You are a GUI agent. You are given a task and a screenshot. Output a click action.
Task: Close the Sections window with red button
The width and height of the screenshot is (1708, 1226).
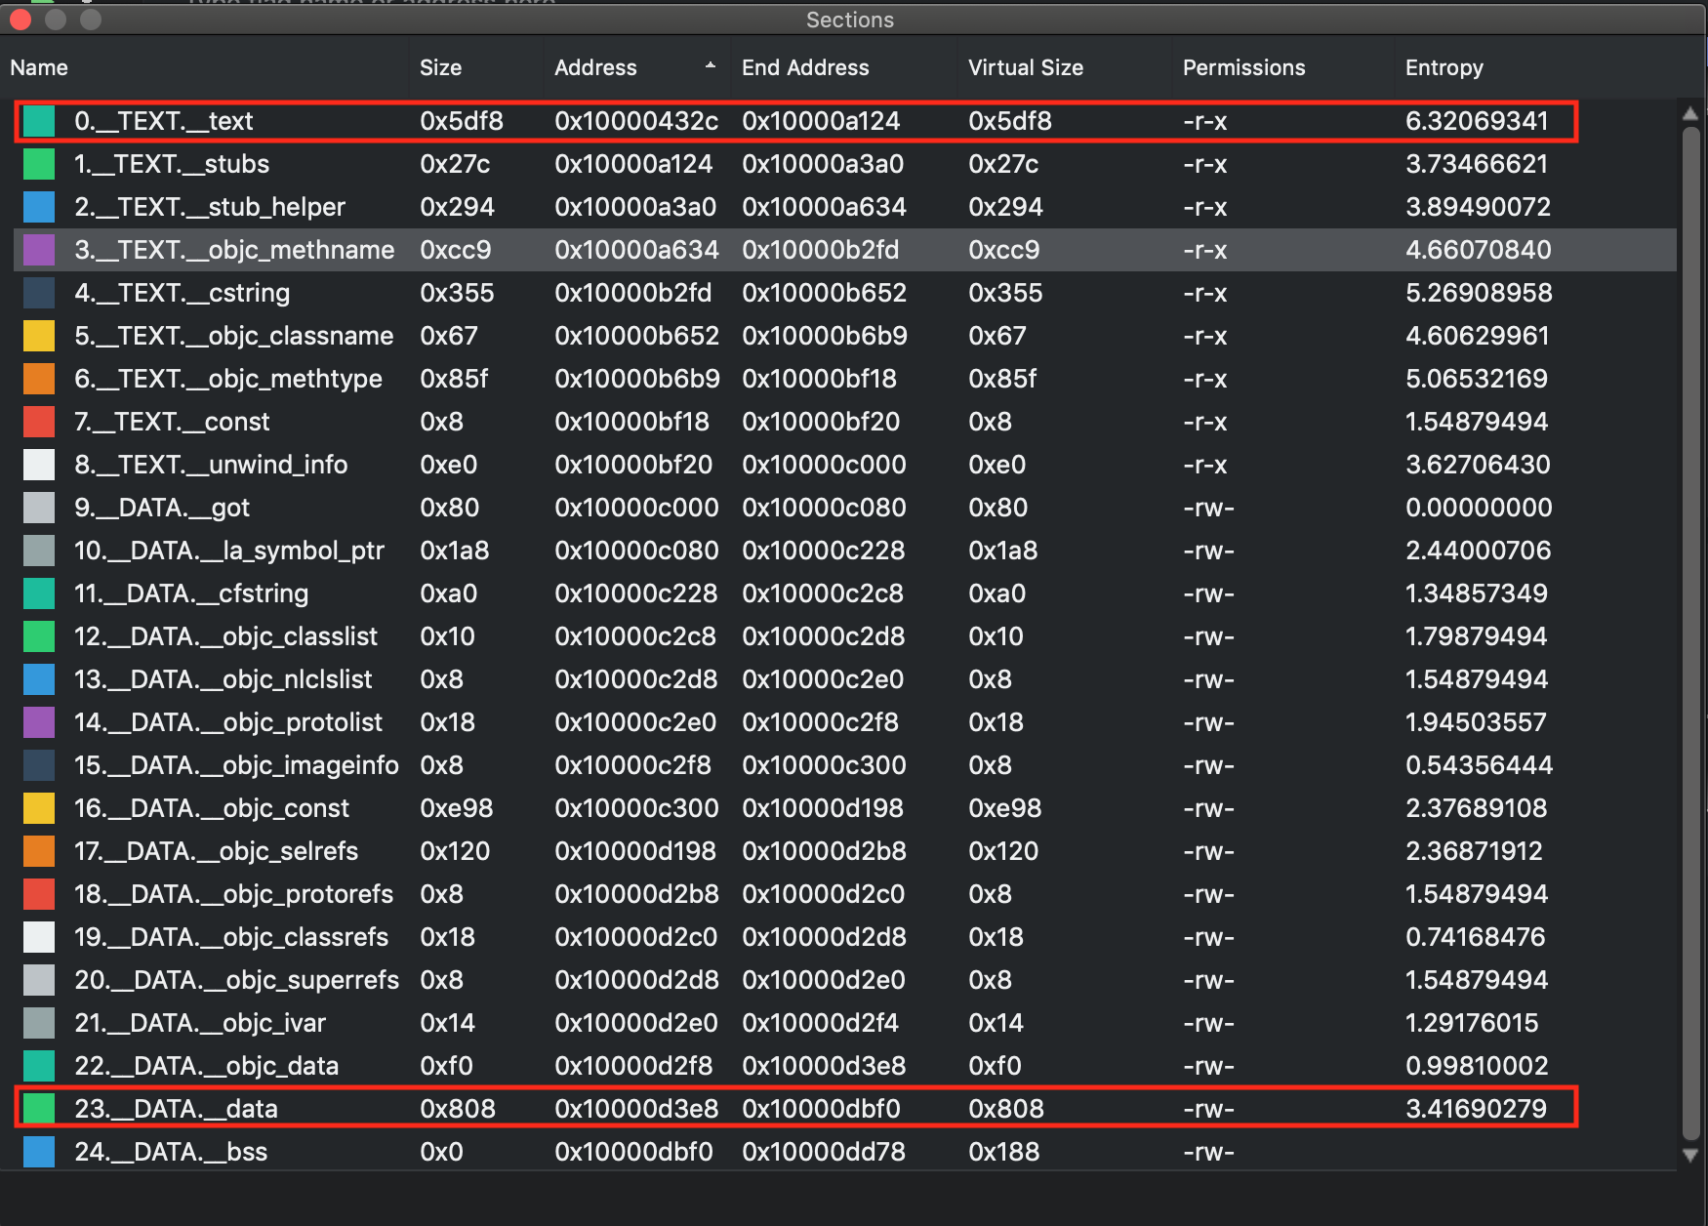click(x=20, y=20)
